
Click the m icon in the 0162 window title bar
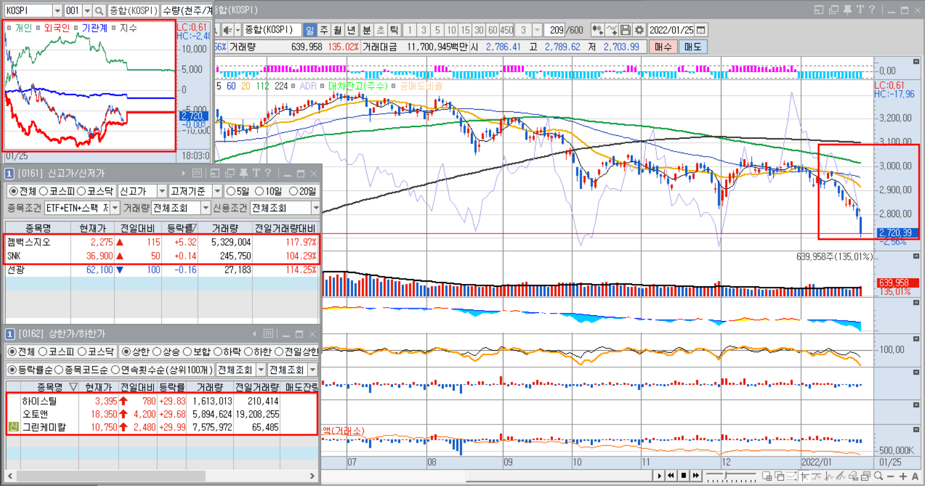coord(268,334)
